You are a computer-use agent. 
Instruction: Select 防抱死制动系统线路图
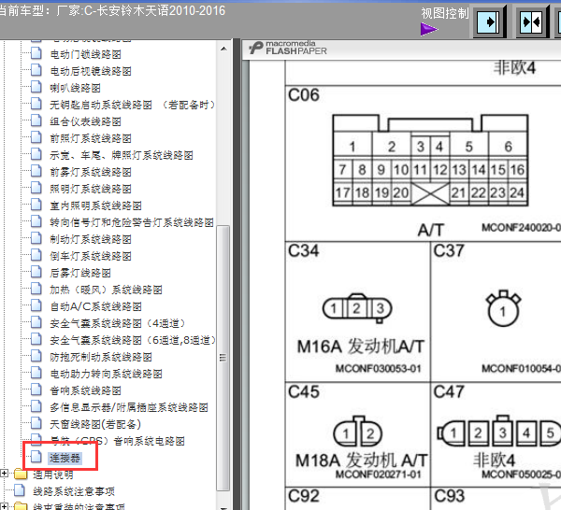[101, 357]
